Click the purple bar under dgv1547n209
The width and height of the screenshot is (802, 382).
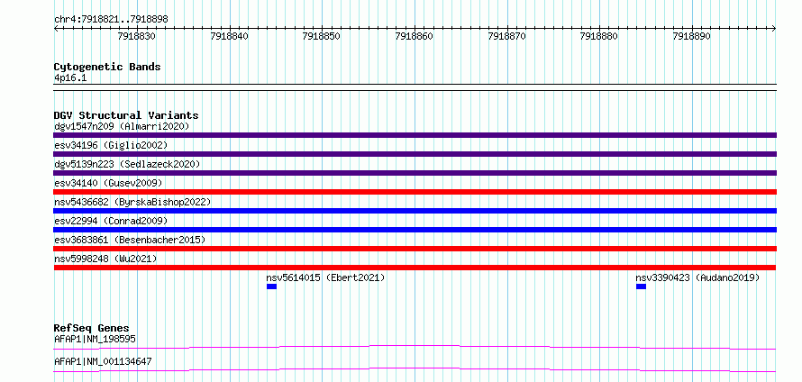[415, 135]
